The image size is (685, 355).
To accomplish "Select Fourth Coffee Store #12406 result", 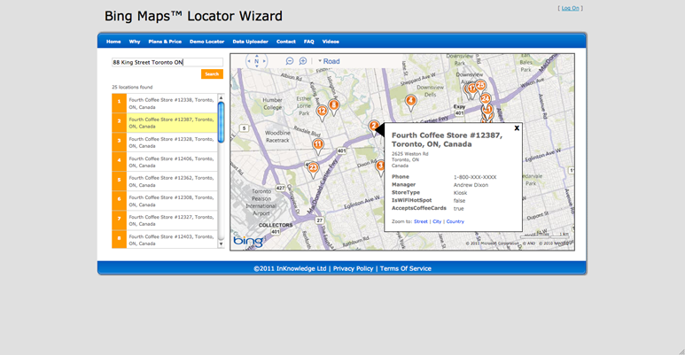I will [171, 162].
